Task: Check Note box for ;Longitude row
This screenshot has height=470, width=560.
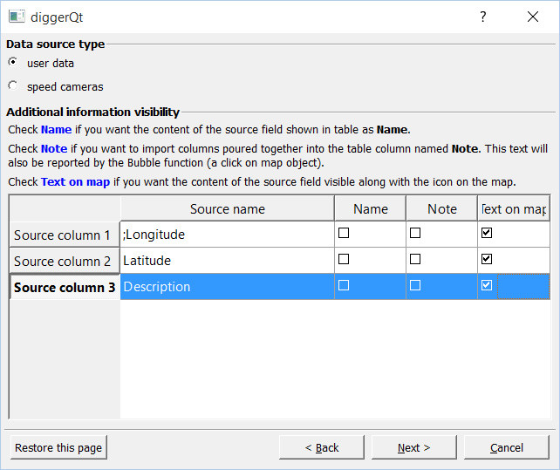Action: pyautogui.click(x=415, y=233)
